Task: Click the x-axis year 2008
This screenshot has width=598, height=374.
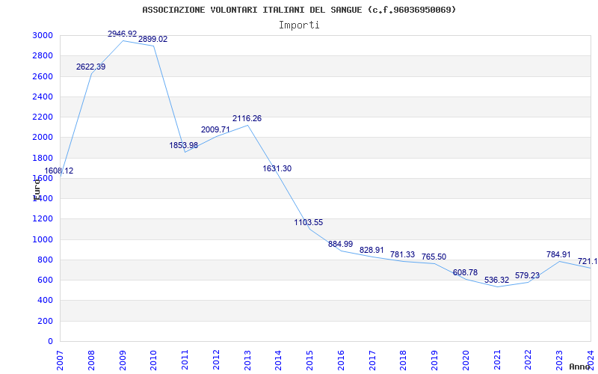Action: coord(91,360)
